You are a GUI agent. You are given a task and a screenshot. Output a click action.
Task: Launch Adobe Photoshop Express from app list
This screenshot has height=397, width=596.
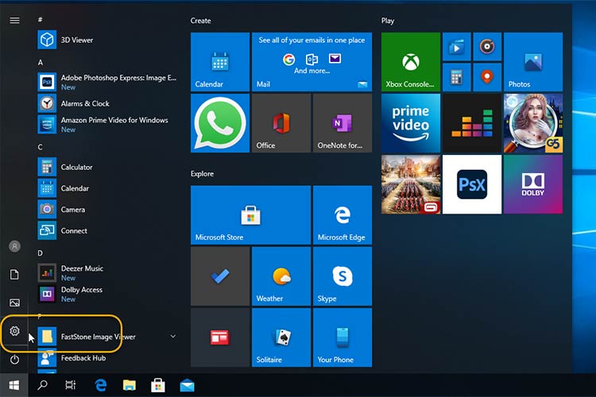pyautogui.click(x=107, y=82)
